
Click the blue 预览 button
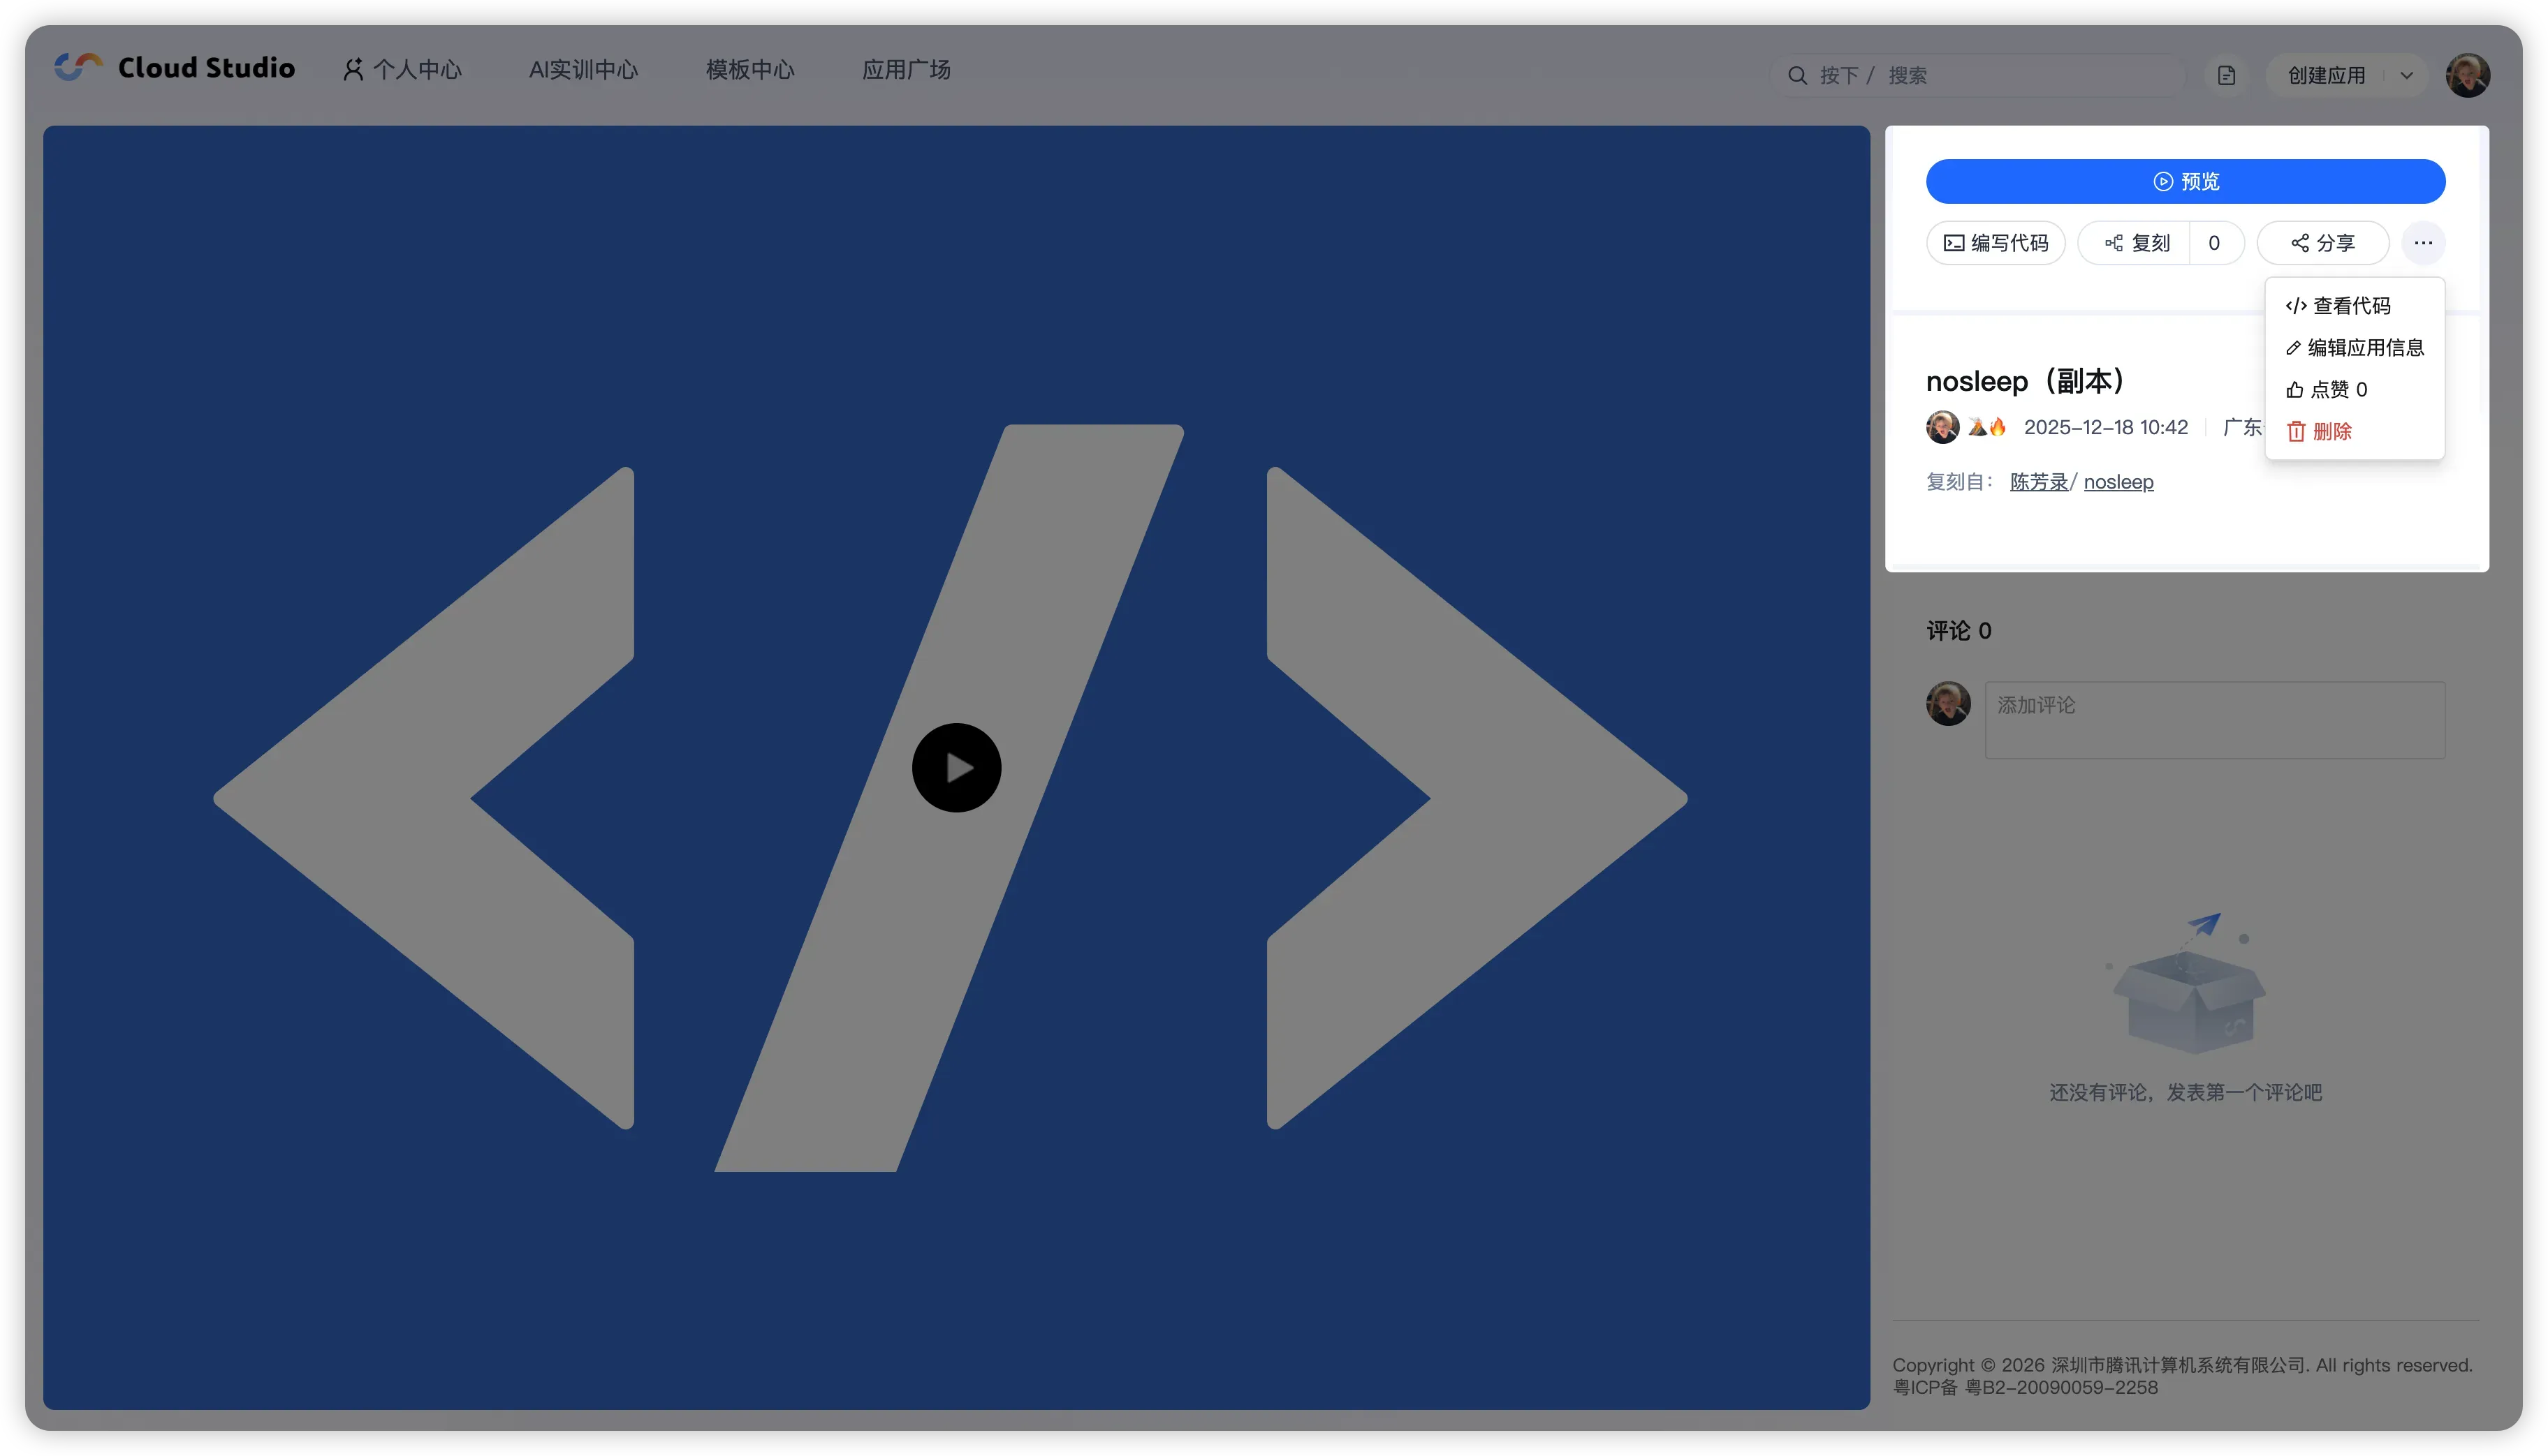coord(2185,181)
